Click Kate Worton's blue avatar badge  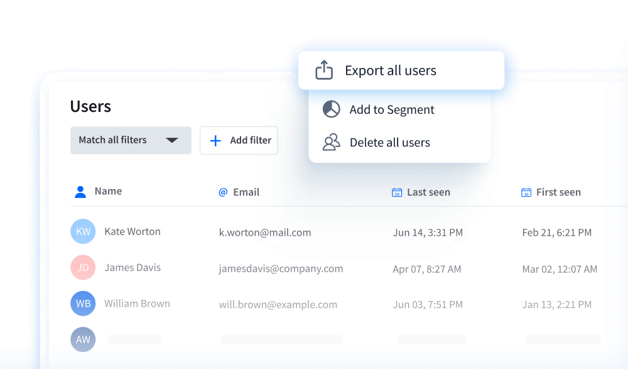tap(83, 231)
